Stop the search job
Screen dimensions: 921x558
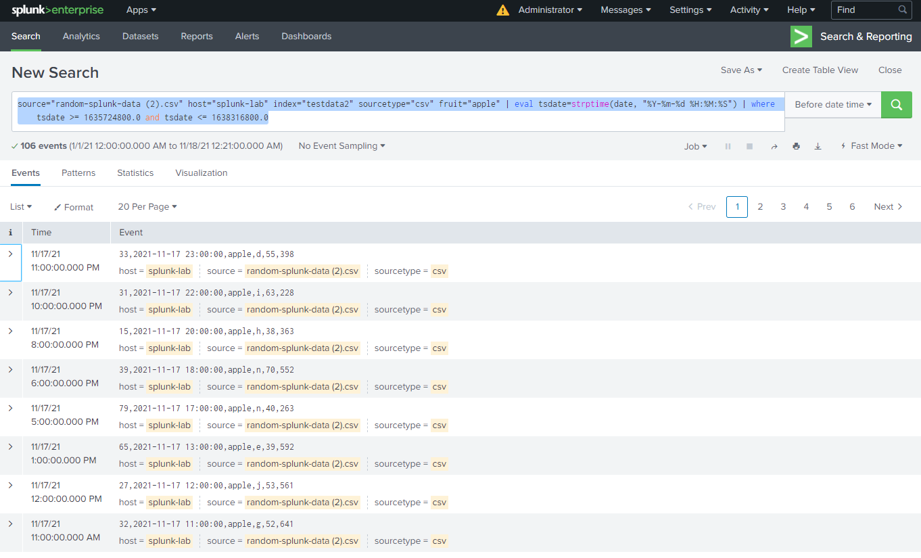pyautogui.click(x=750, y=146)
